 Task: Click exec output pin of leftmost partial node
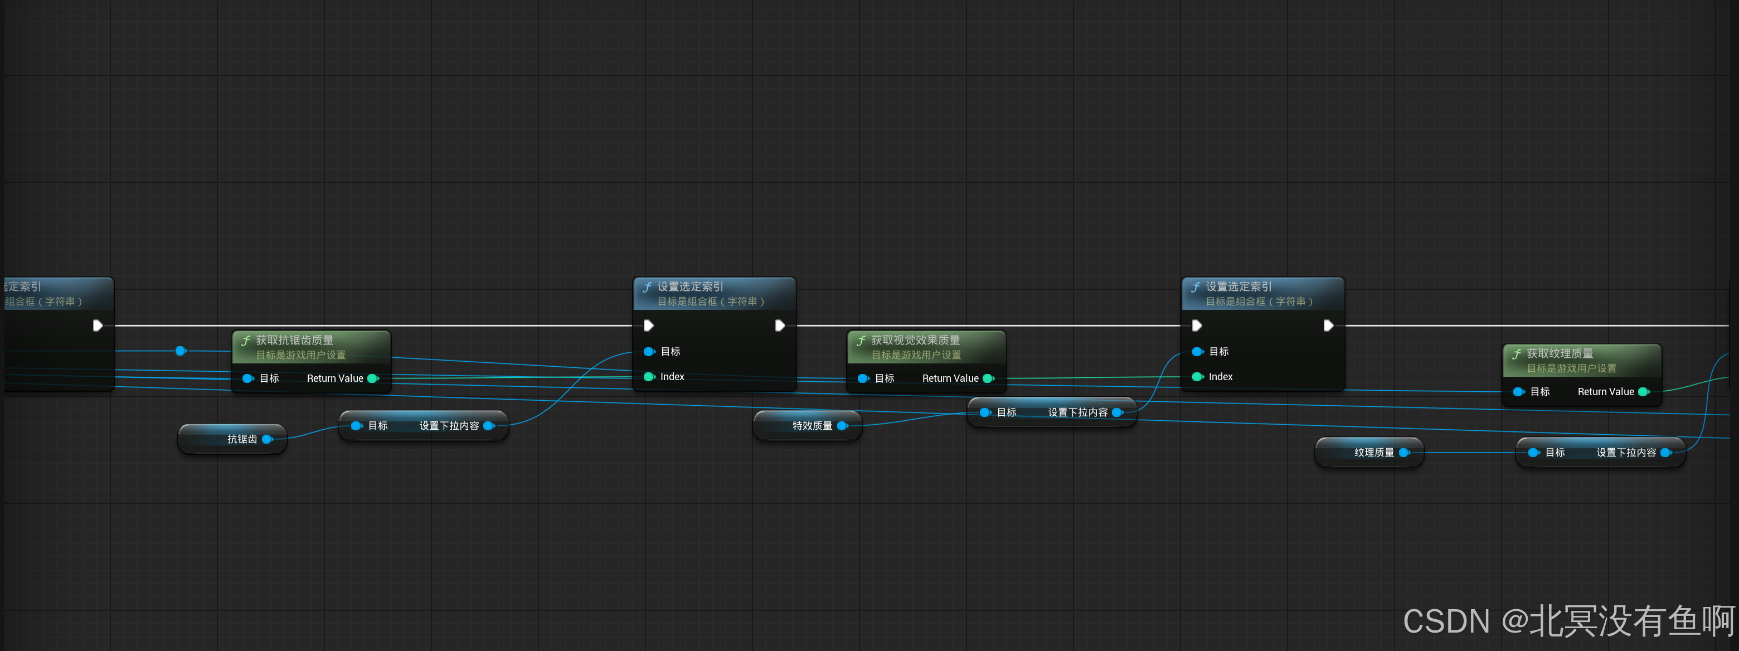click(x=98, y=325)
